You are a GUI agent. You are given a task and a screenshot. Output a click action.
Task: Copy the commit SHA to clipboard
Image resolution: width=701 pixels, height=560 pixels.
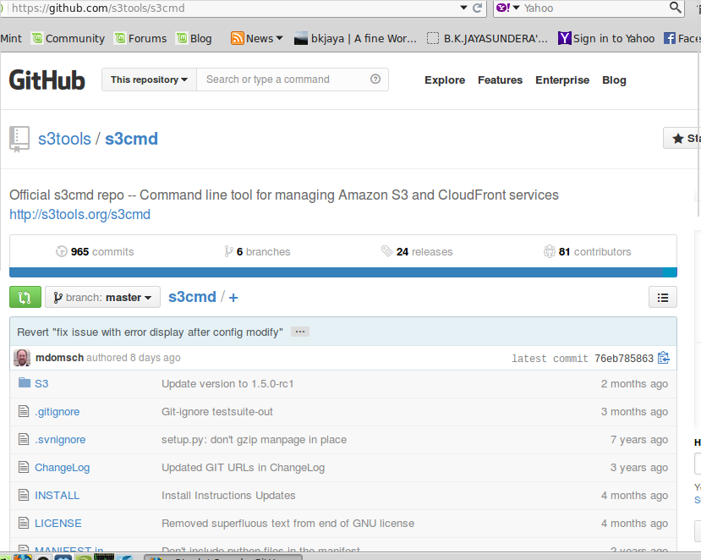(x=664, y=358)
